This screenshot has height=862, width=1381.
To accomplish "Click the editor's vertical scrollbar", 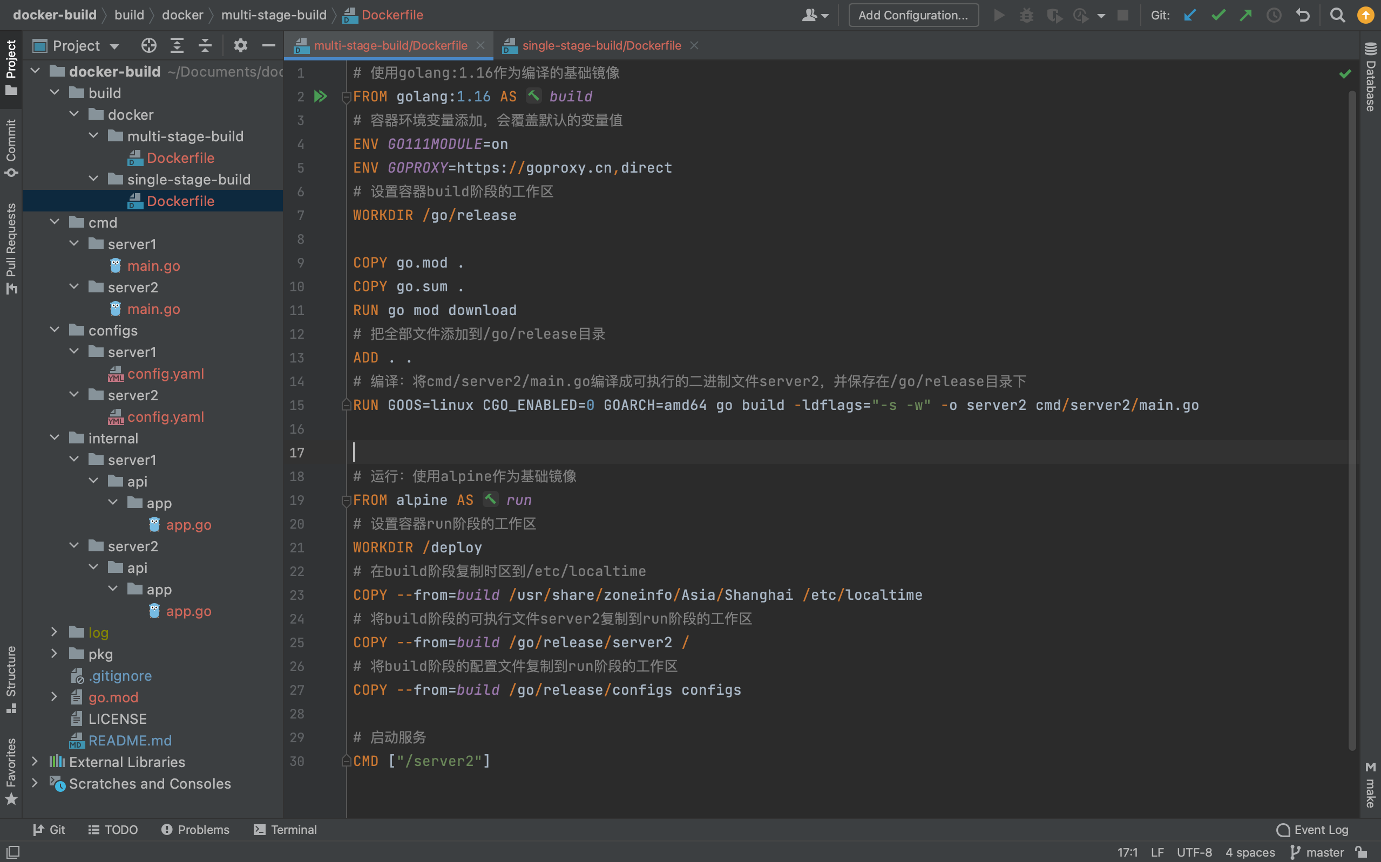I will tap(1351, 399).
